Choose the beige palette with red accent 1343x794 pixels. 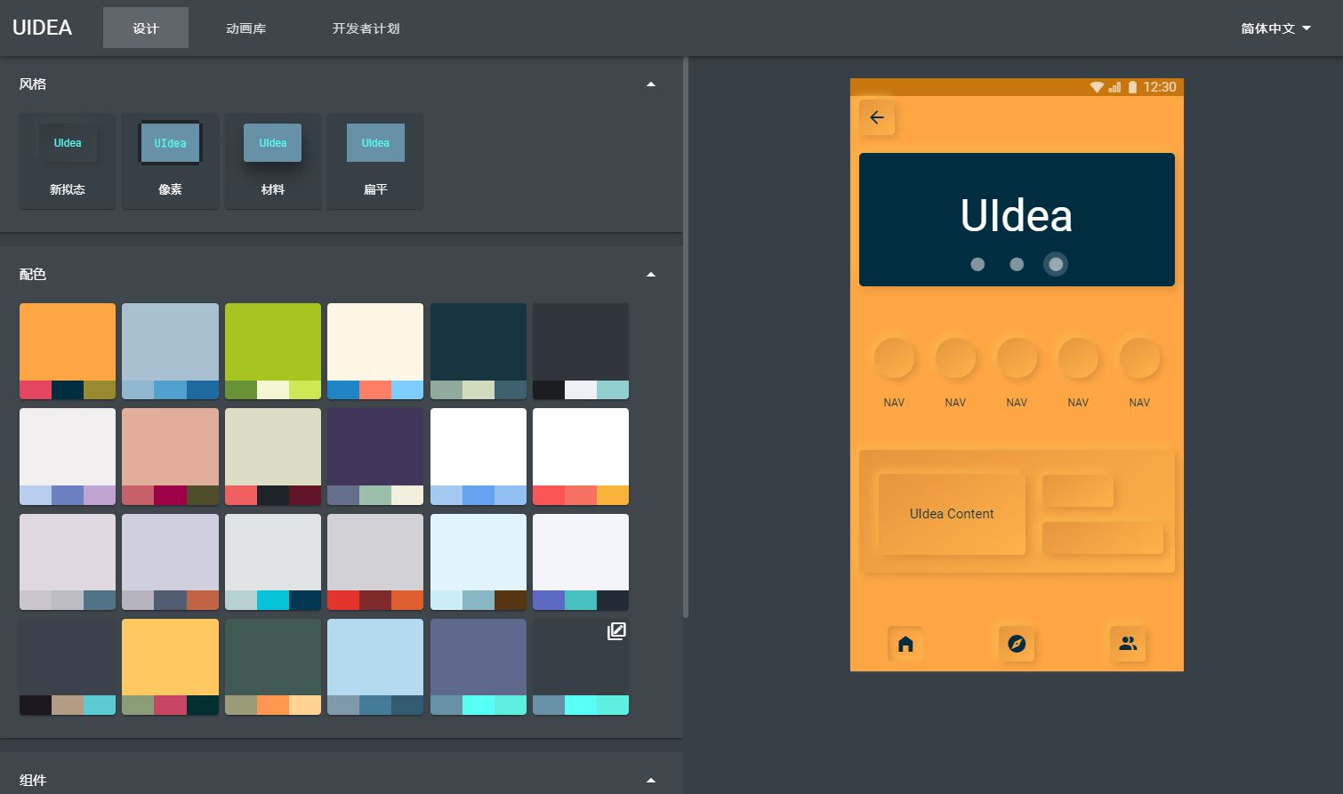pyautogui.click(x=273, y=456)
